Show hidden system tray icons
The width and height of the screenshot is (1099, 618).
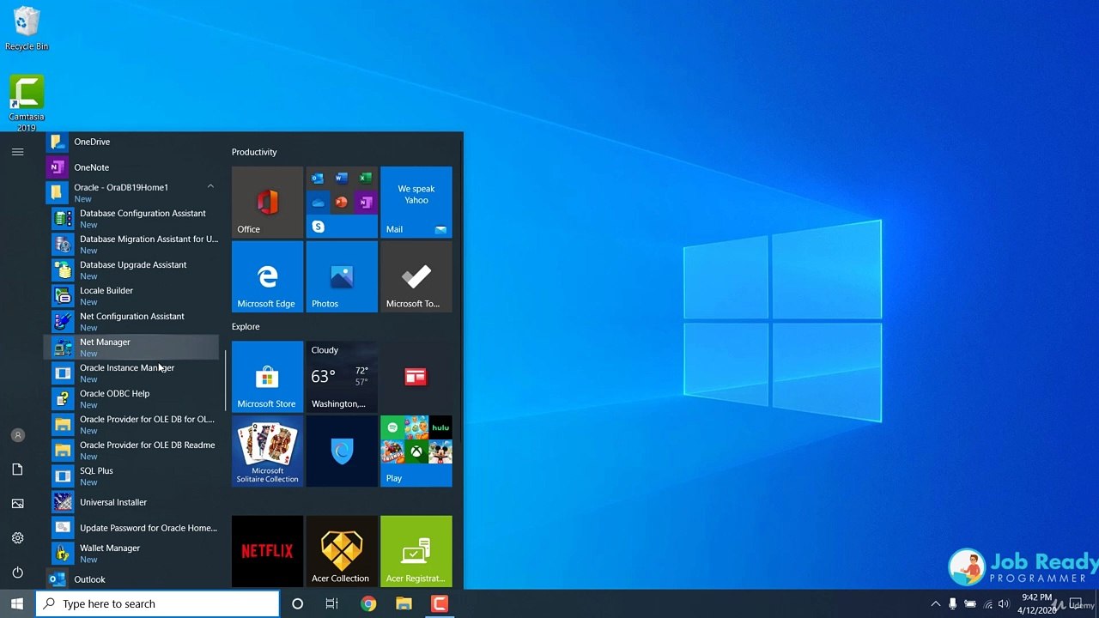pos(936,603)
